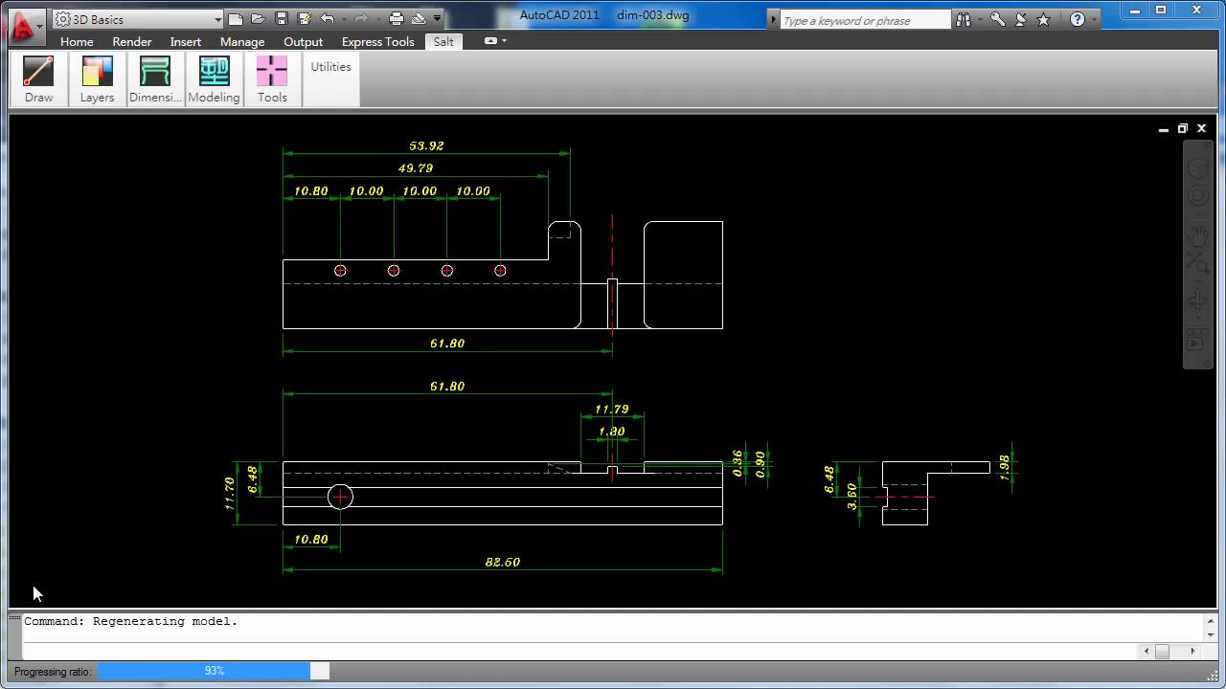
Task: Click the binoculars search icon
Action: (963, 19)
